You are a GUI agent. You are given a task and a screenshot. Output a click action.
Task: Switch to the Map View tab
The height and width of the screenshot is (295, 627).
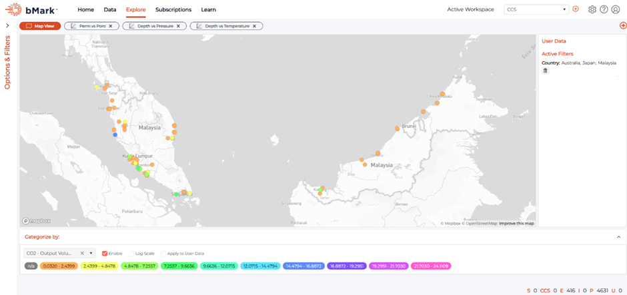click(x=39, y=26)
